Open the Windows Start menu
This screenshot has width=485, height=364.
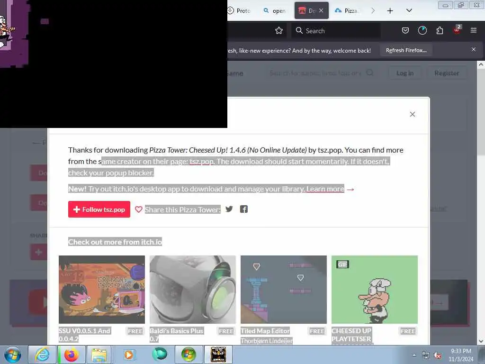coord(12,355)
